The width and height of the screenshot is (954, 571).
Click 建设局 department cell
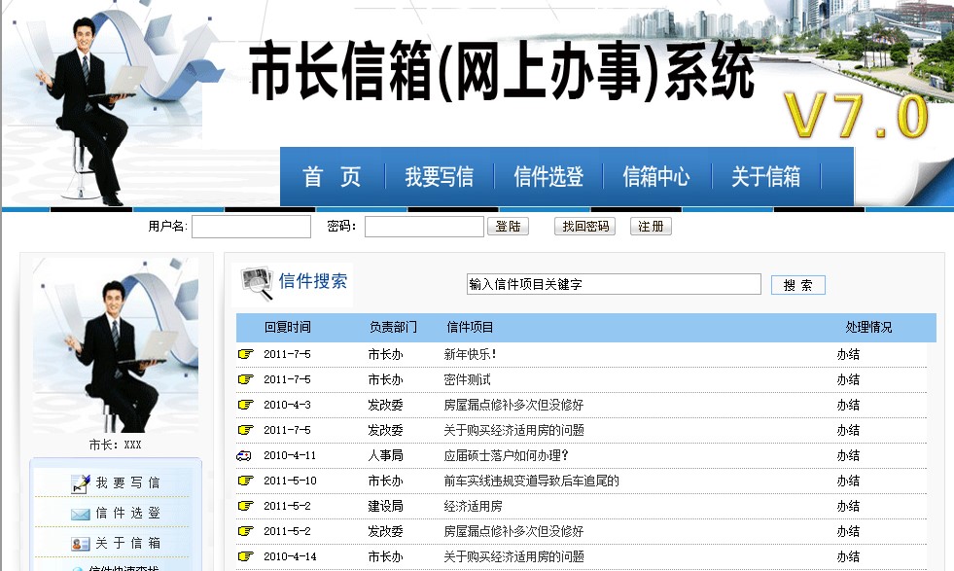385,506
